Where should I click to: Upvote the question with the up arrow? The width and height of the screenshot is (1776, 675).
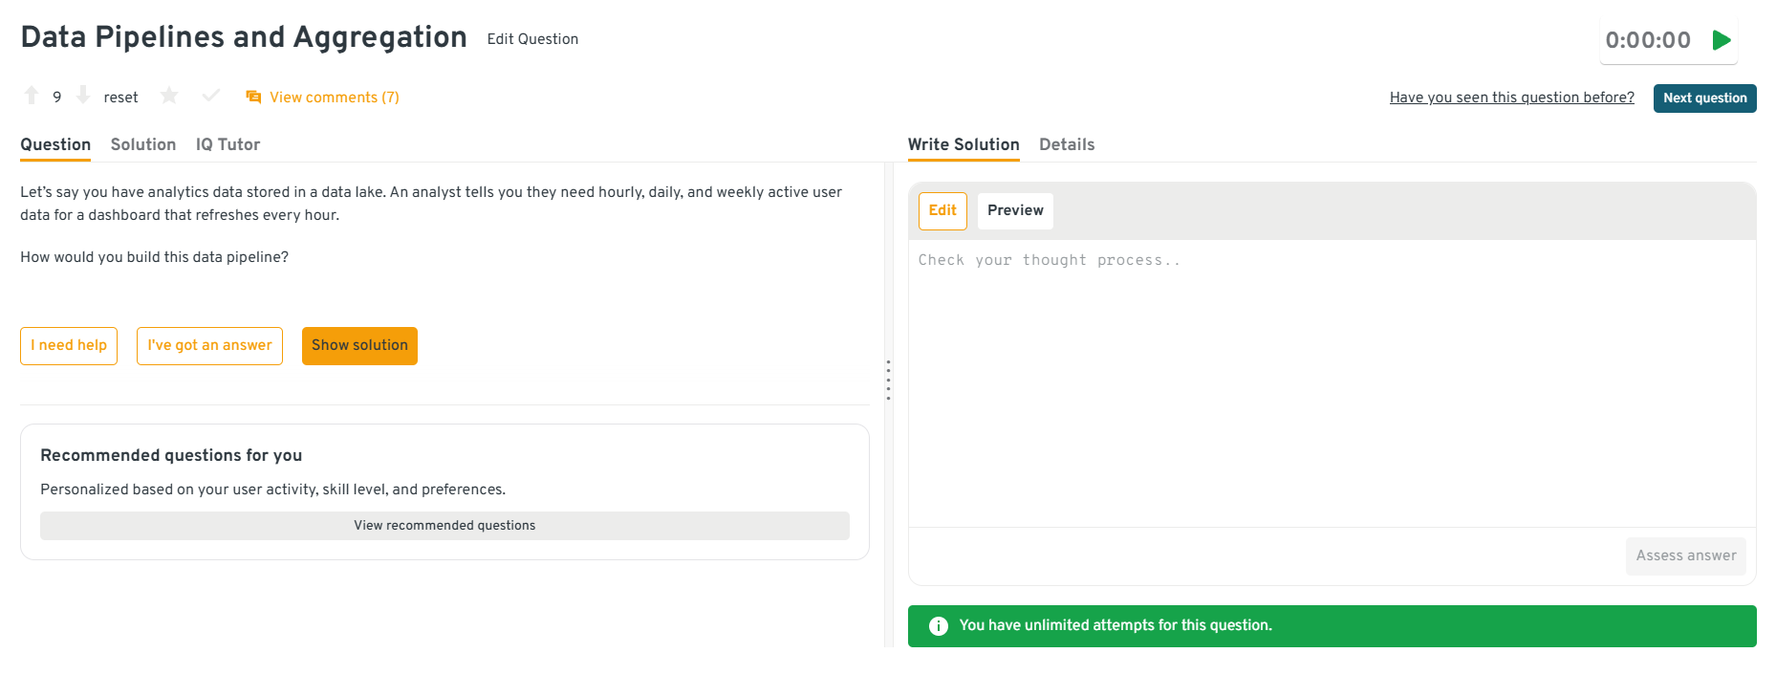32,96
